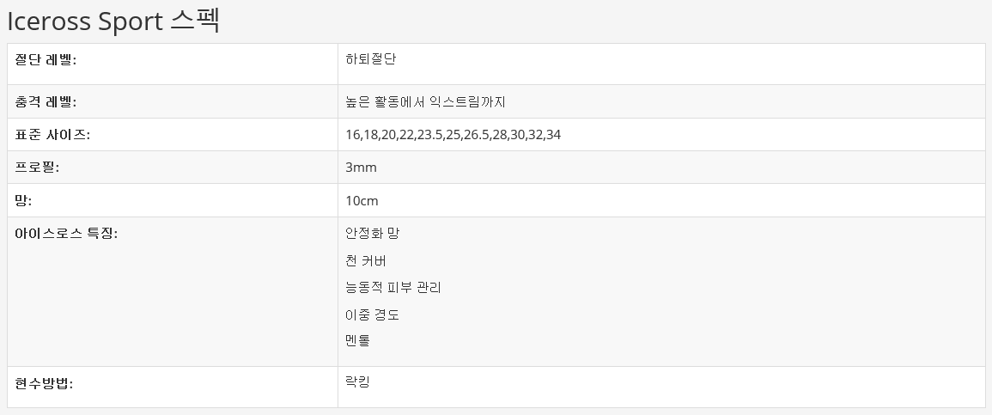Click the 하퇴절단 value
Viewport: 992px width, 415px height.
click(x=370, y=59)
